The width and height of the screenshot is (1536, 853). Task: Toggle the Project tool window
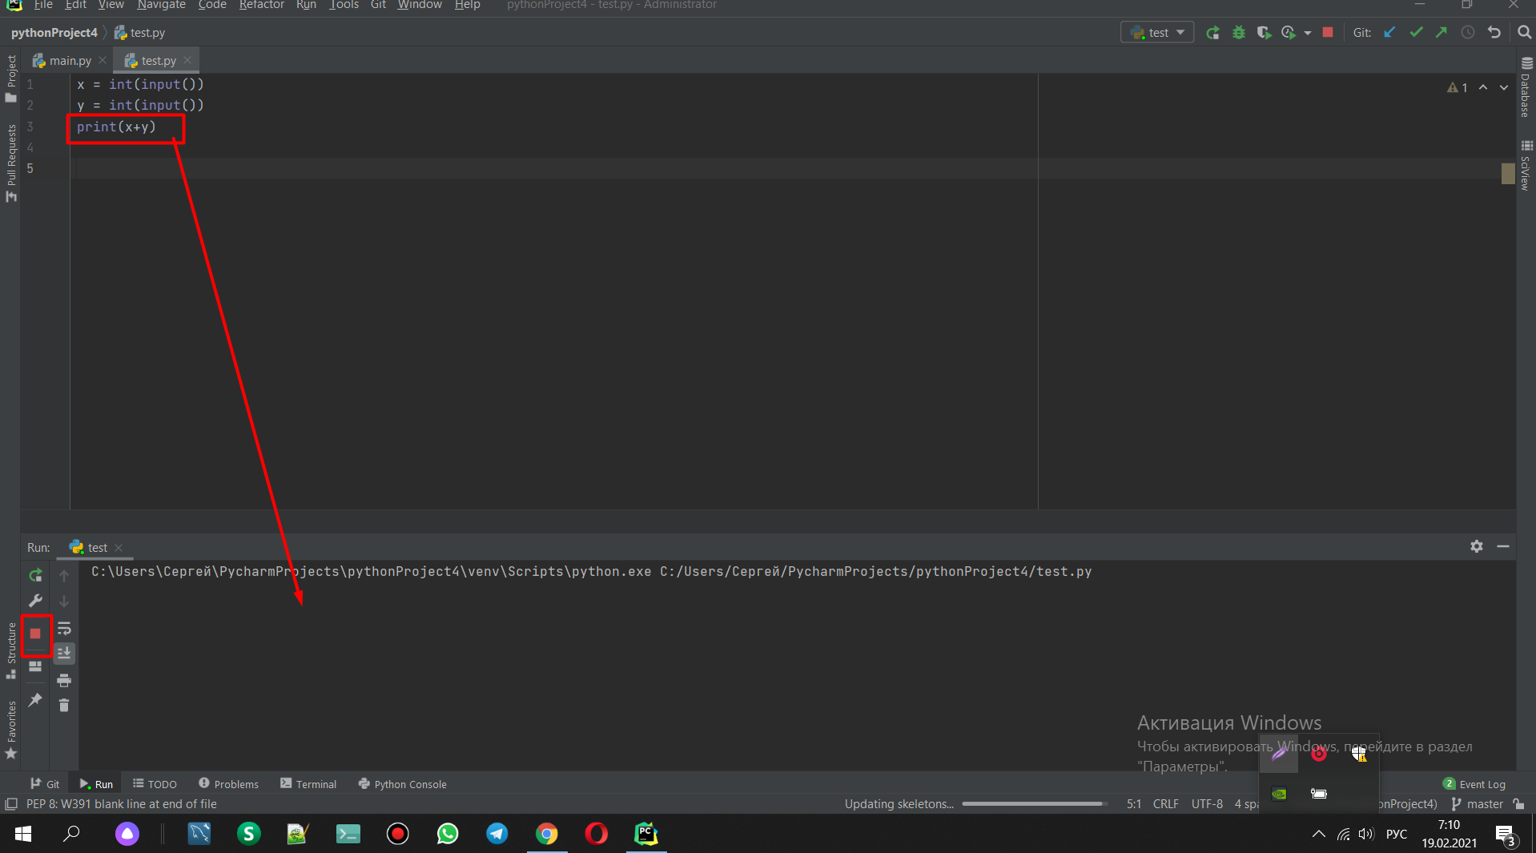pos(11,78)
